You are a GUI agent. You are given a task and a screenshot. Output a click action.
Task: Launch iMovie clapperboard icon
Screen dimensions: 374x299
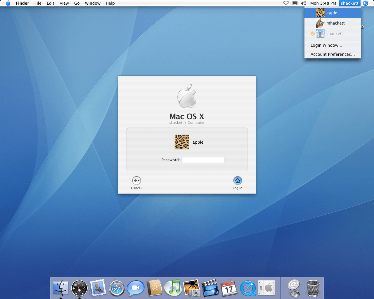pos(210,288)
